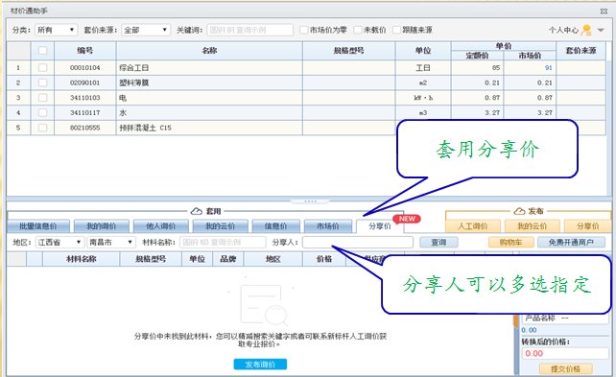Open the 分类 dropdown showing 所有
This screenshot has width=616, height=377.
coord(56,30)
